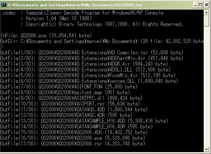211x154 pixels.
Task: Click OutFile(7/30) ASIFONT.FON line
Action: (x=69, y=87)
